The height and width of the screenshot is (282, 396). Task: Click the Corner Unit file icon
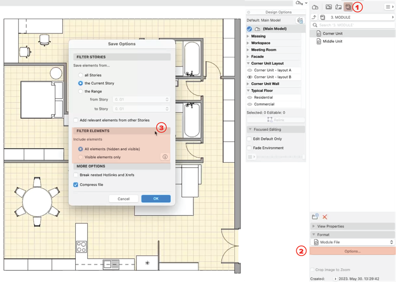click(318, 33)
